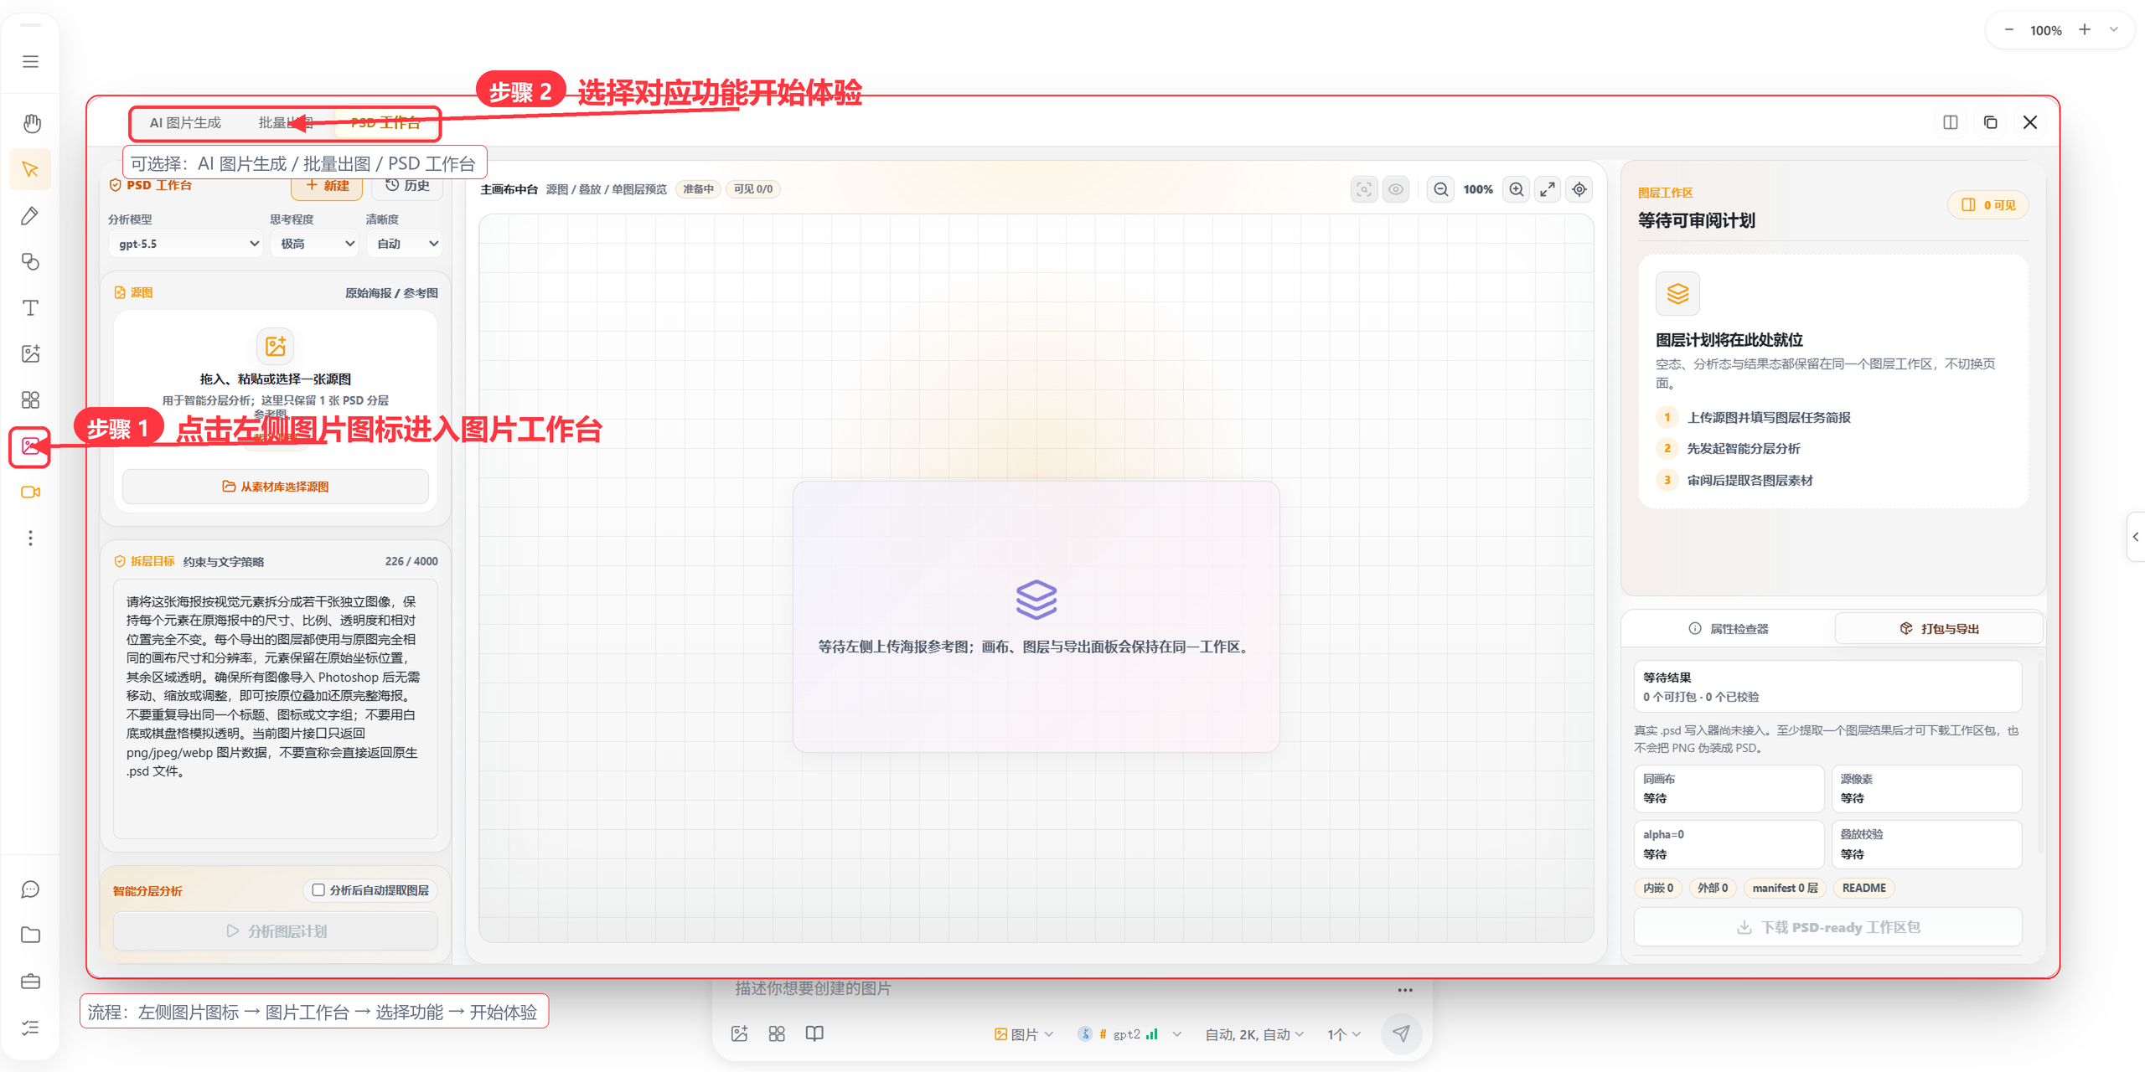This screenshot has width=2145, height=1072.
Task: Click the 准备中 status badge
Action: [x=698, y=189]
